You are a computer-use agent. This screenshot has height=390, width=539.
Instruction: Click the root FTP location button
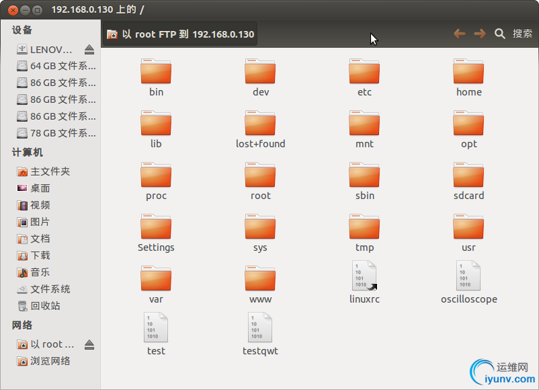(x=181, y=34)
